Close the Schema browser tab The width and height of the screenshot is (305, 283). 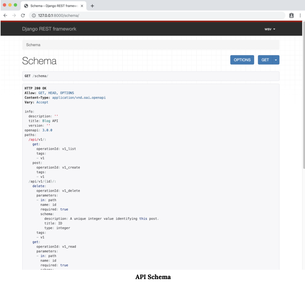click(82, 6)
